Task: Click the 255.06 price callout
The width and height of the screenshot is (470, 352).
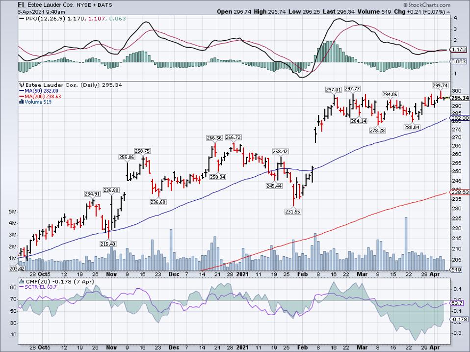Action: [x=127, y=157]
